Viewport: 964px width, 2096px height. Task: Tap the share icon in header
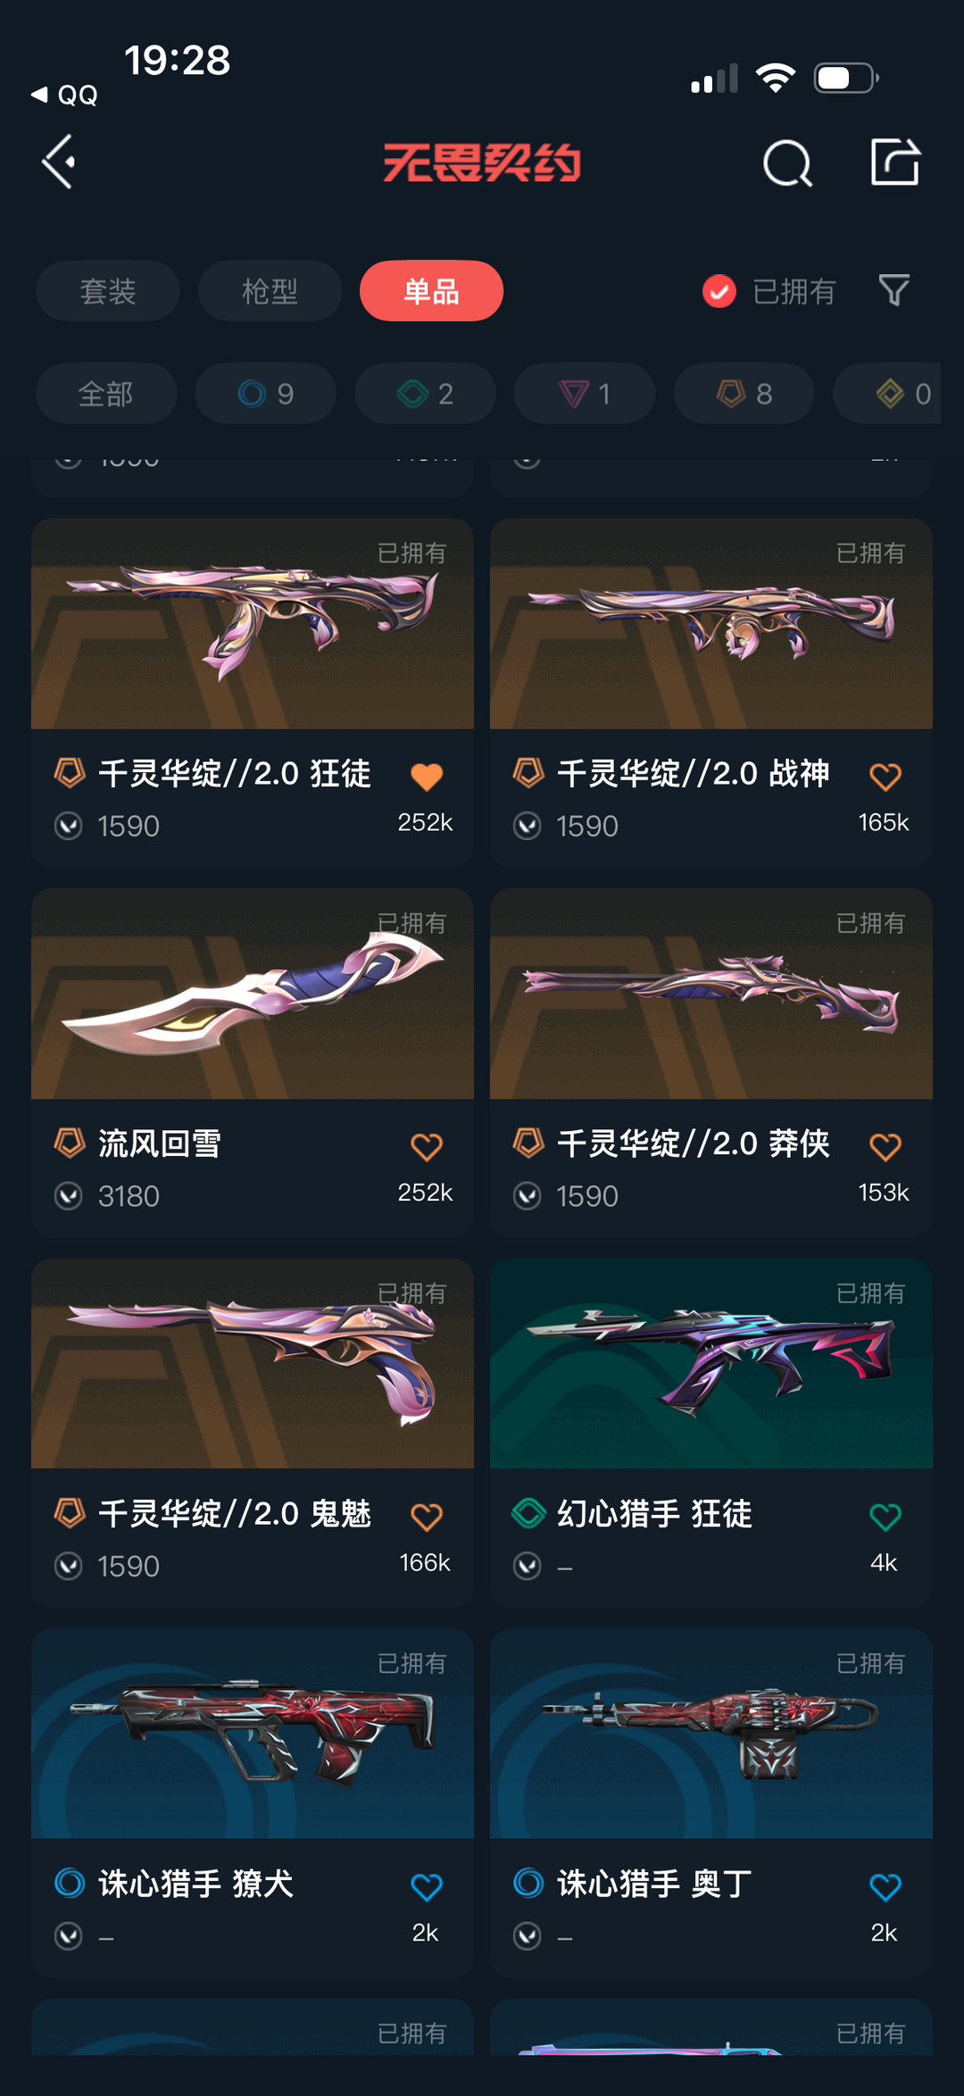tap(895, 162)
